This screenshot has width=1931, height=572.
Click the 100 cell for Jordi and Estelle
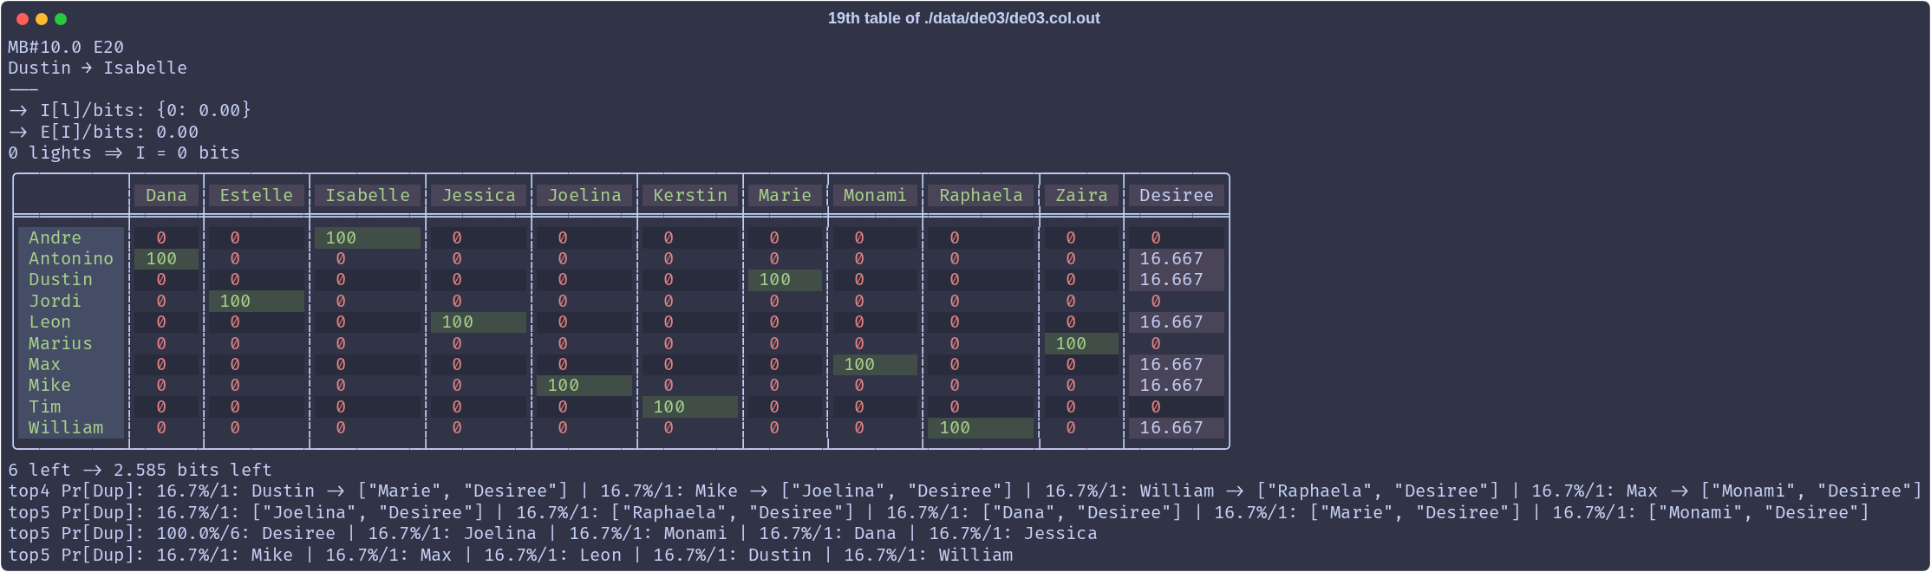[x=257, y=301]
